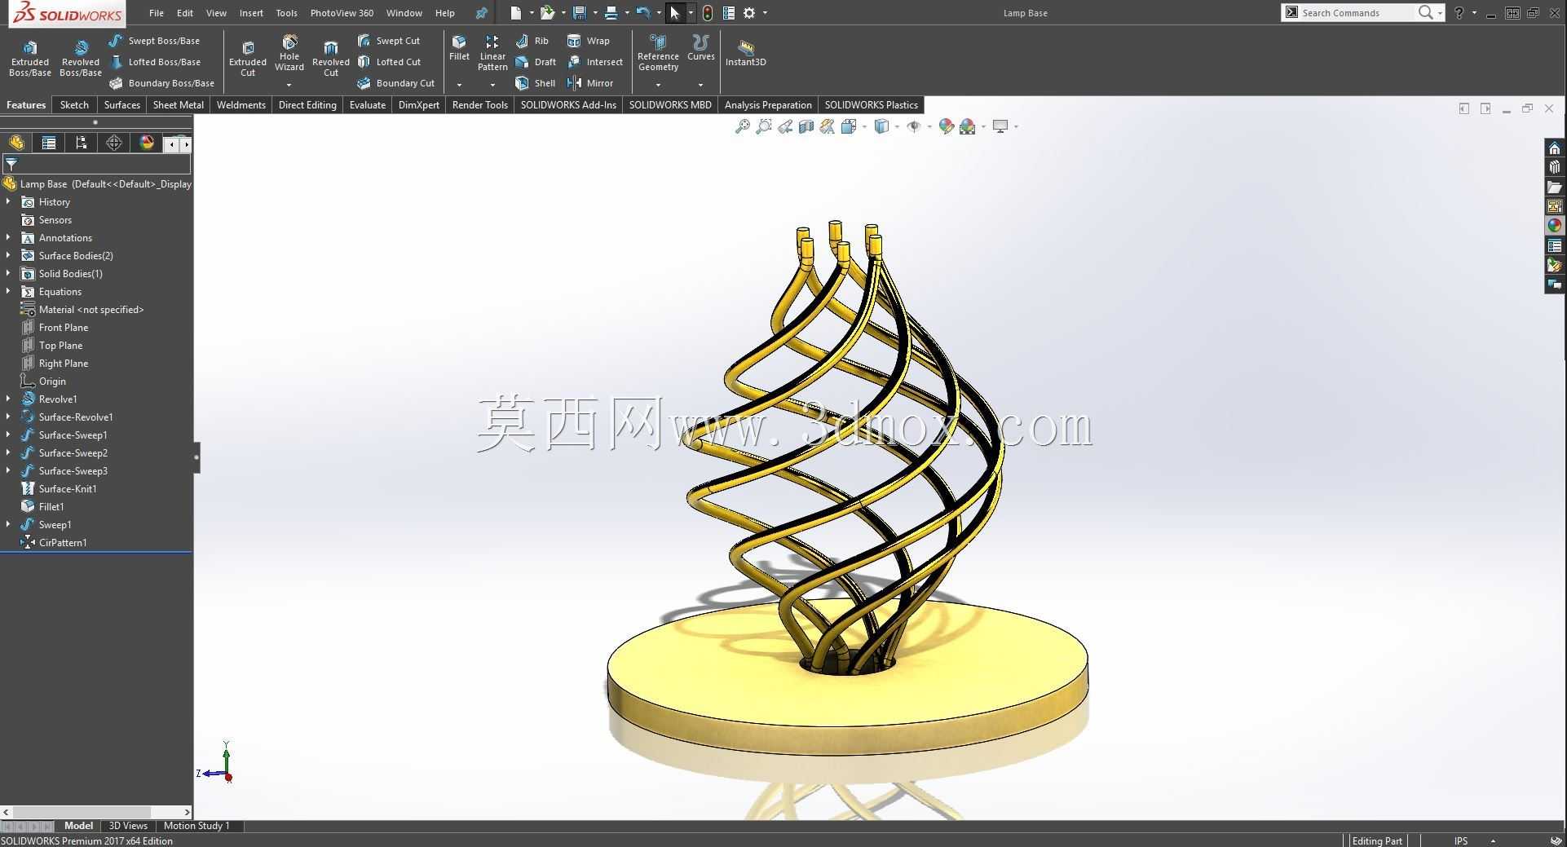Expand the Annotations folder

click(x=8, y=237)
